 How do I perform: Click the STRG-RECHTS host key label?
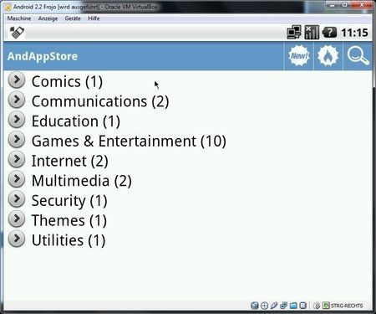click(x=347, y=306)
